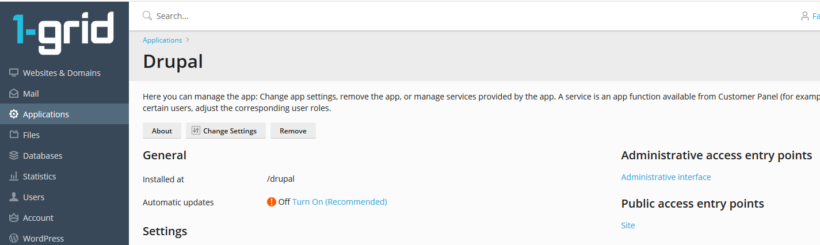Screen dimensions: 820x245
Task: Expand the breadcrumb chevron after Applications
Action: [188, 40]
